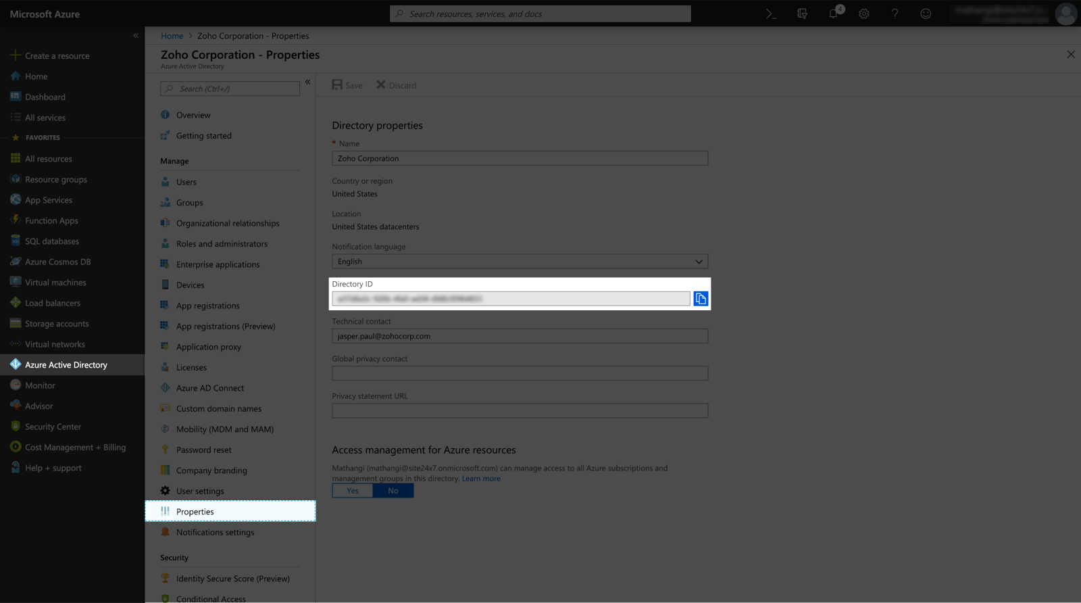The image size is (1081, 603).
Task: Open notifications bell icon
Action: 833,14
